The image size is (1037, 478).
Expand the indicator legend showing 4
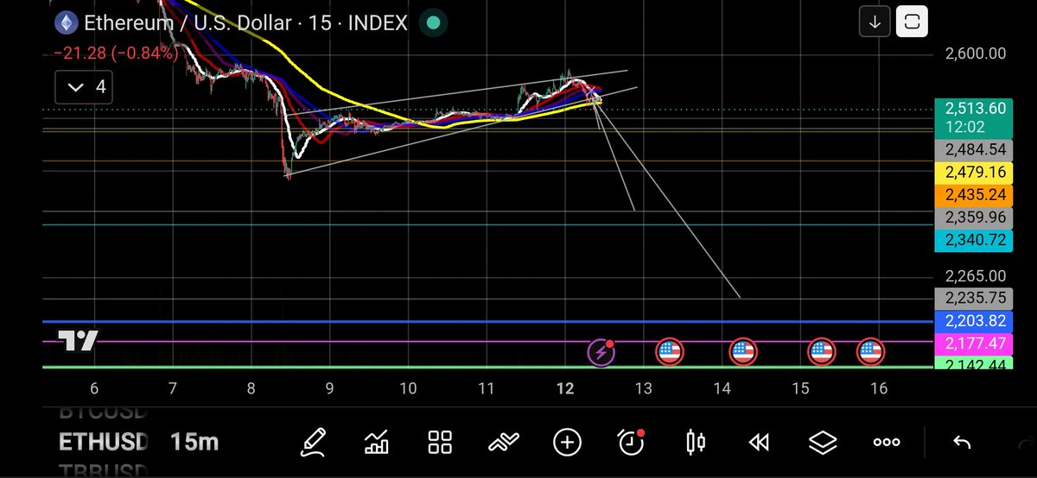point(83,86)
